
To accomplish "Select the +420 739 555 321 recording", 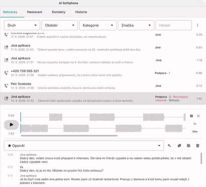I will 103,73.
